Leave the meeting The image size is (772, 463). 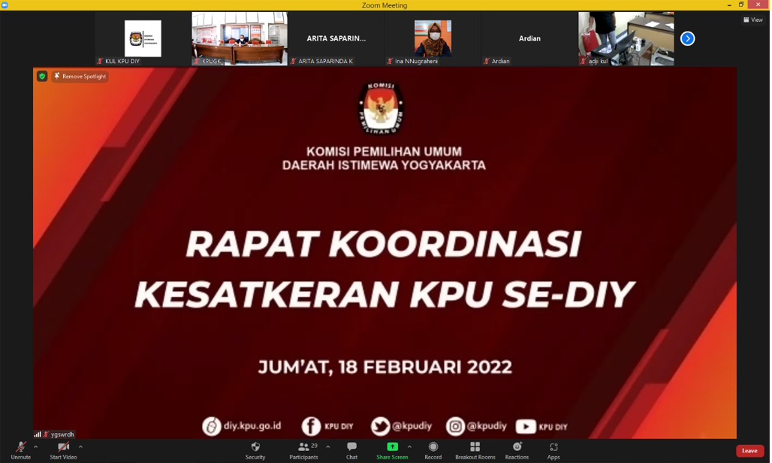(749, 451)
